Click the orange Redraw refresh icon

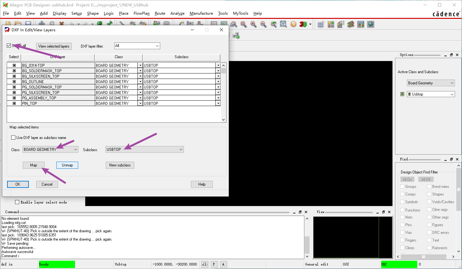pos(293,24)
